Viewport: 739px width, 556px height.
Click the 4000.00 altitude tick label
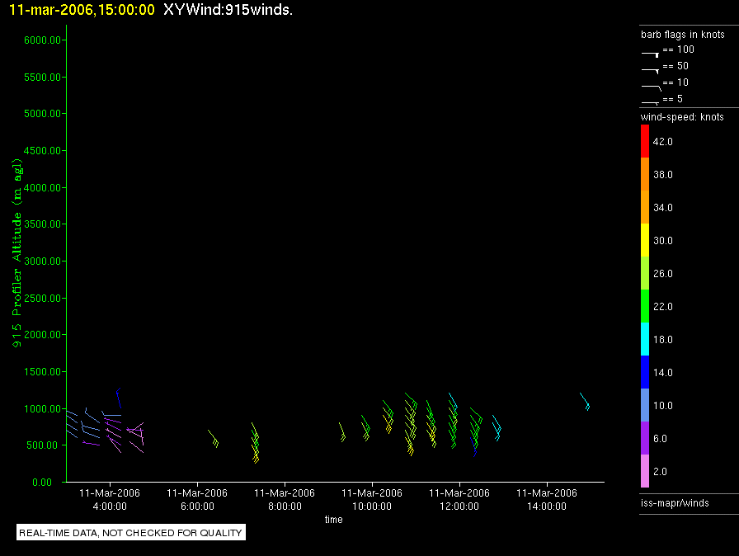(42, 188)
